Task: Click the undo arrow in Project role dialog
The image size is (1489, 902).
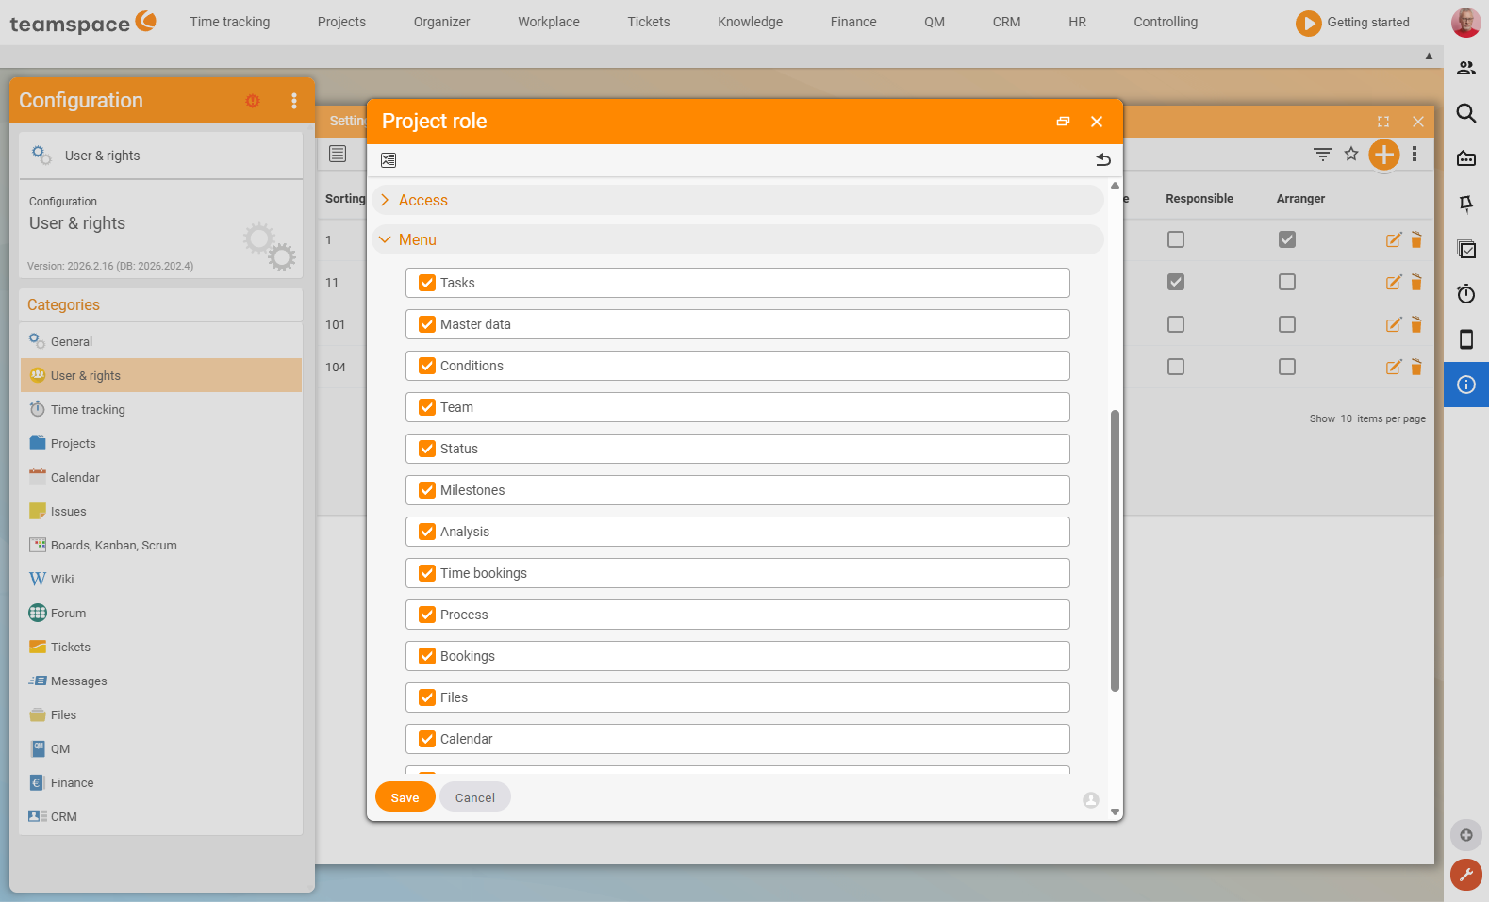Action: coord(1103,160)
